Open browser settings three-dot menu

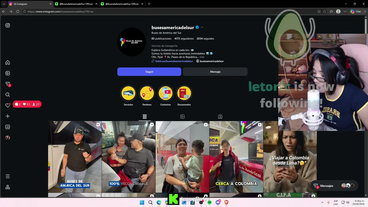click(345, 11)
